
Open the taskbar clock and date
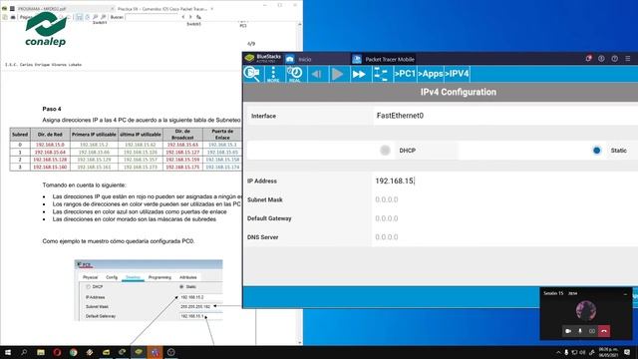pyautogui.click(x=608, y=352)
